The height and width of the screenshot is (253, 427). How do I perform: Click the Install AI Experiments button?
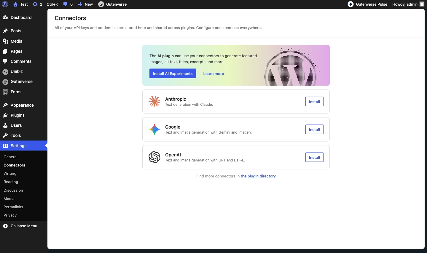pyautogui.click(x=173, y=73)
